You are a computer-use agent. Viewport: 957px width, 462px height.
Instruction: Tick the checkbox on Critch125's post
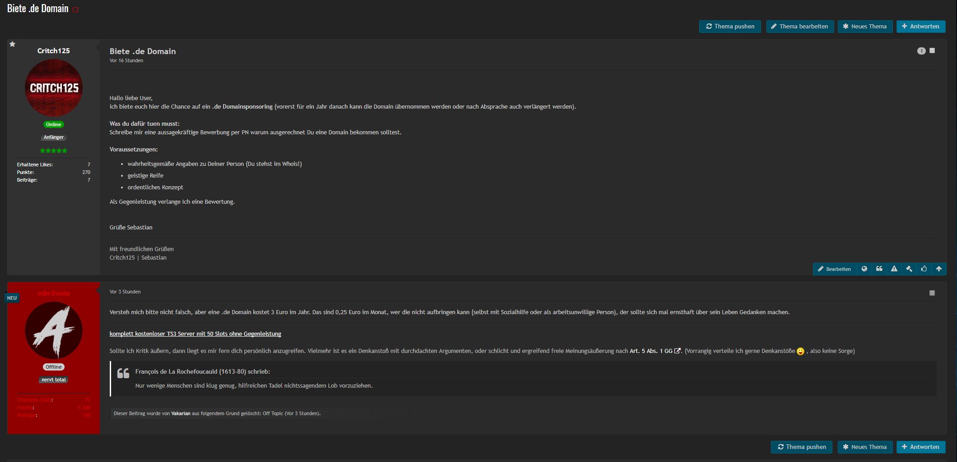[932, 51]
